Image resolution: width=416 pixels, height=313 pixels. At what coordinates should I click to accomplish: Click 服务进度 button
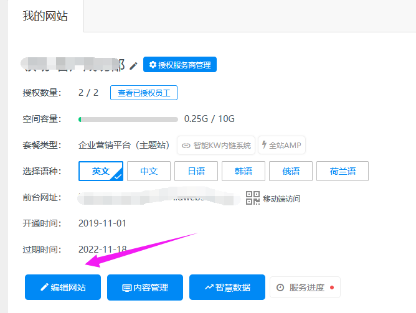(x=305, y=287)
